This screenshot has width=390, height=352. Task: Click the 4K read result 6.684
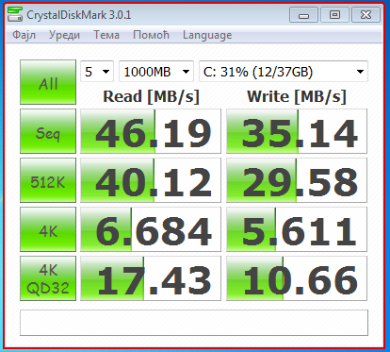151,229
